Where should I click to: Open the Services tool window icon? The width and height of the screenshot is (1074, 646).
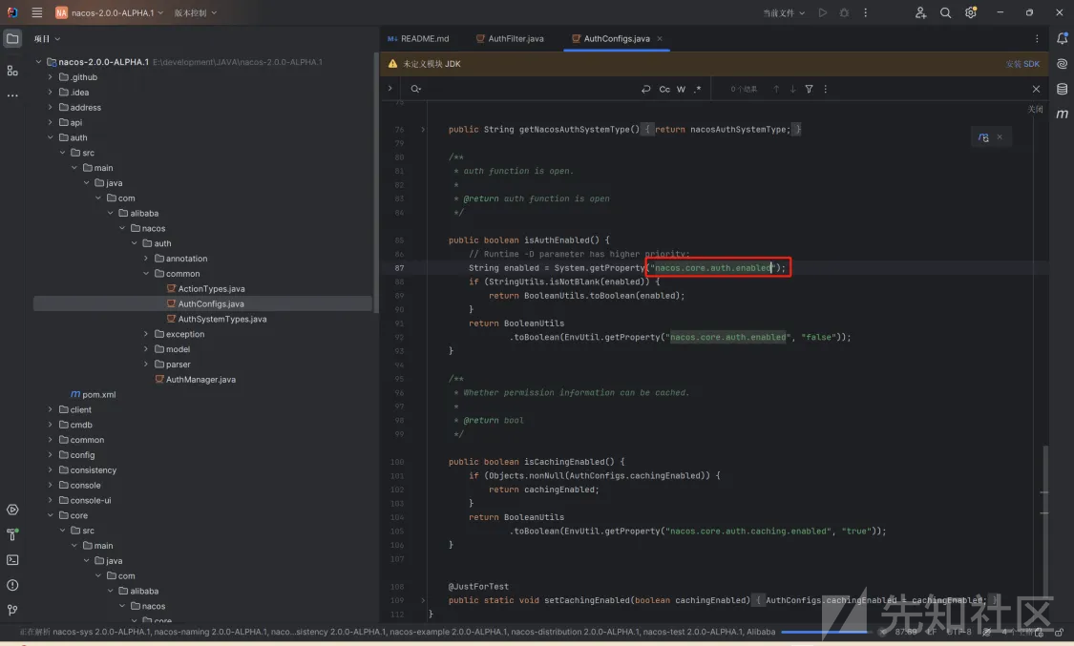tap(12, 510)
